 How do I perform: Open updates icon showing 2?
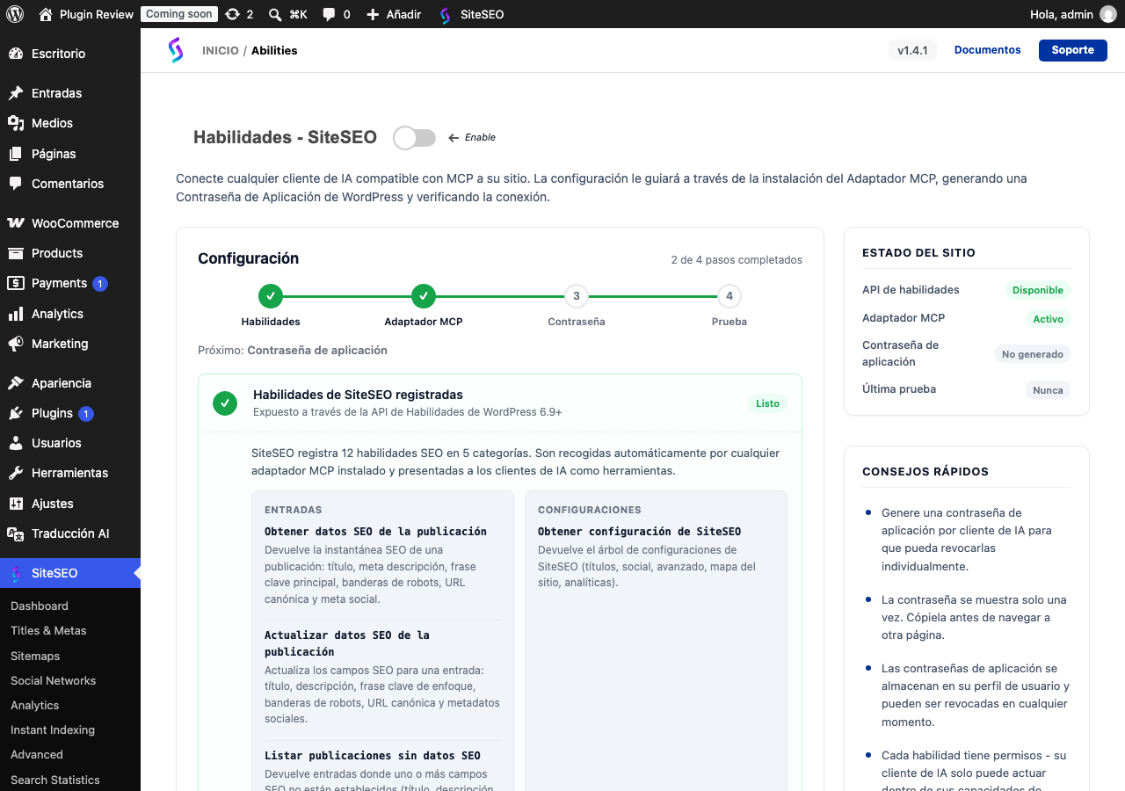click(x=232, y=14)
